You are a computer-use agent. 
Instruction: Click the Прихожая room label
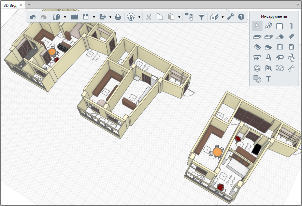pos(95,57)
